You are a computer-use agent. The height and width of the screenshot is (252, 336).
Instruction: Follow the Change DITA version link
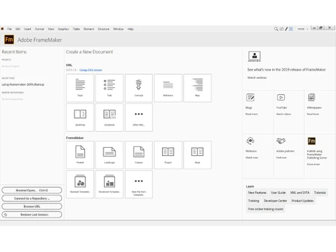pyautogui.click(x=91, y=70)
